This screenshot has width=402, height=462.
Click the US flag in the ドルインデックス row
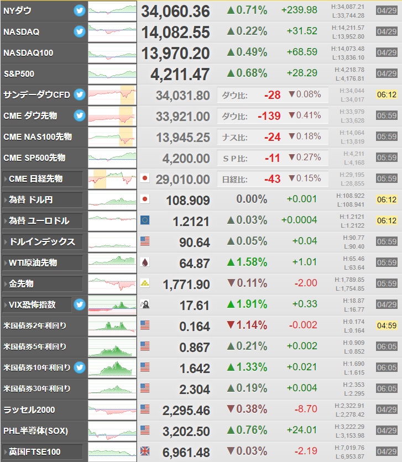(145, 241)
